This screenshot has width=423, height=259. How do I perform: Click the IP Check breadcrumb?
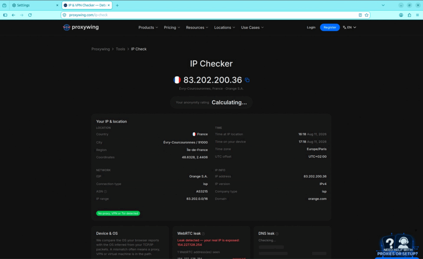click(x=139, y=49)
